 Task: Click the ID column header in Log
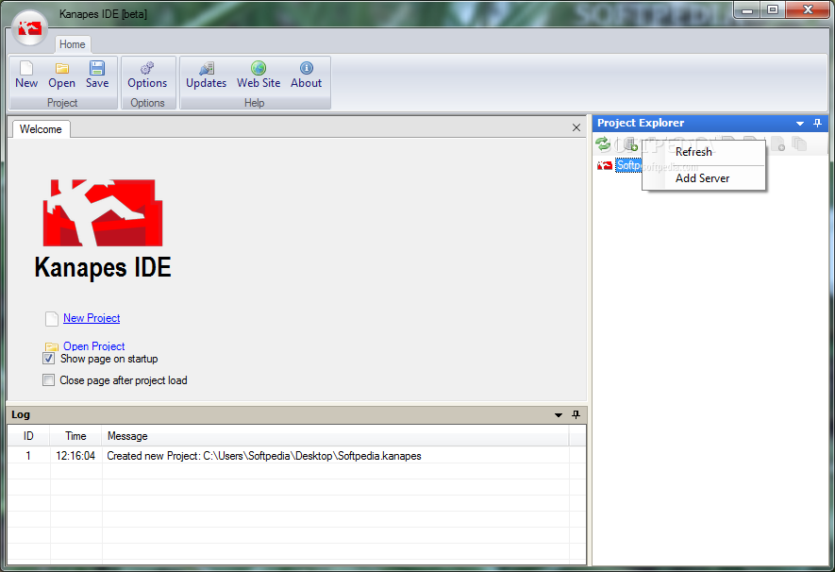[28, 436]
